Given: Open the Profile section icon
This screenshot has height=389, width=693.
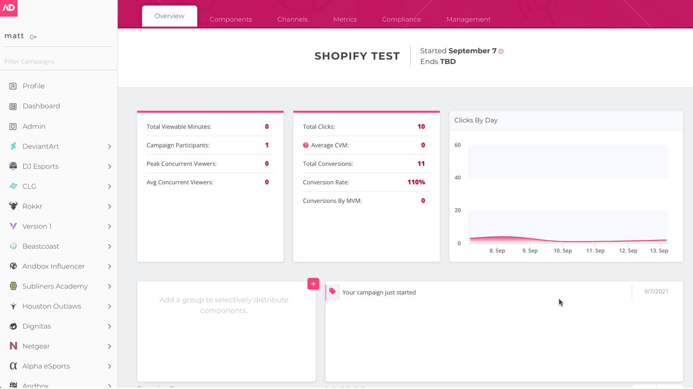Looking at the screenshot, I should pos(13,86).
